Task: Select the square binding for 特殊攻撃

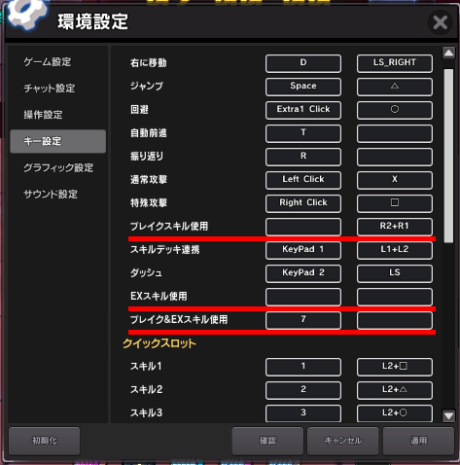Action: tap(395, 203)
